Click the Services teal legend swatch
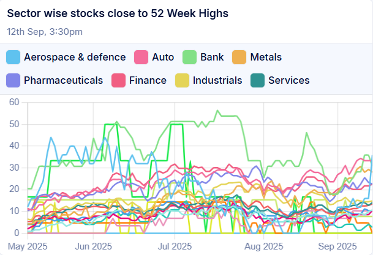 [258, 80]
